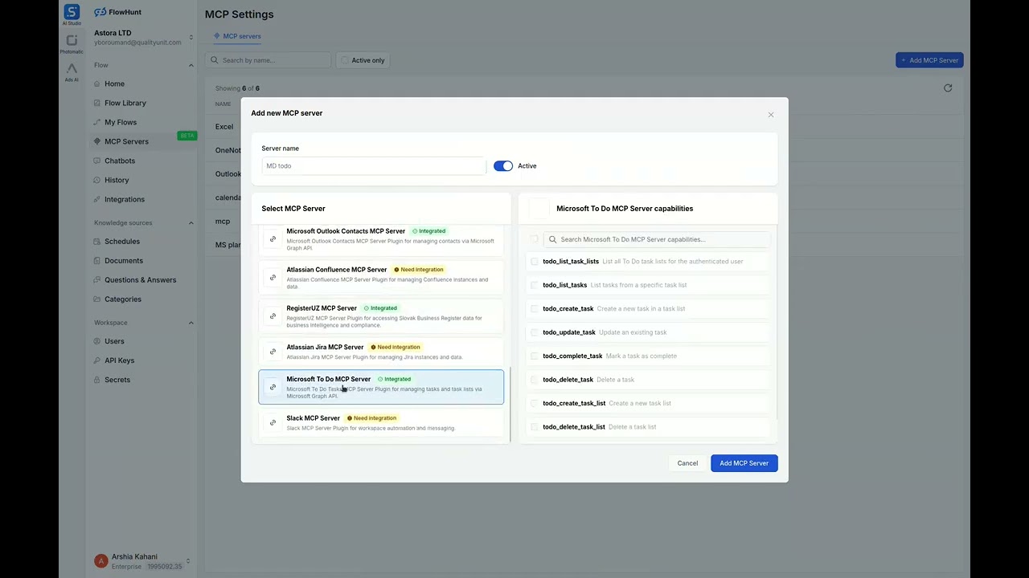This screenshot has width=1029, height=578.
Task: Open Users in the sidebar
Action: pyautogui.click(x=114, y=341)
